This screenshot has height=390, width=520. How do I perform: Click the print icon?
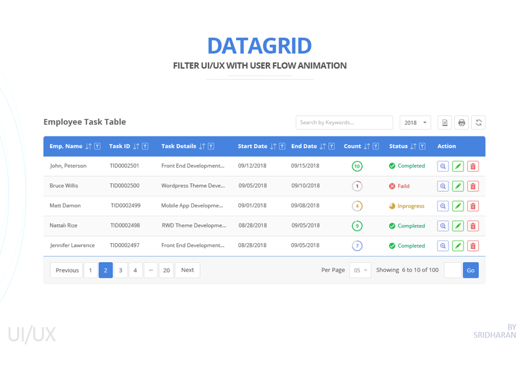(461, 122)
